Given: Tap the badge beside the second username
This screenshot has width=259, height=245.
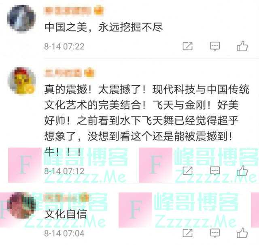Looking at the screenshot, I should [89, 73].
